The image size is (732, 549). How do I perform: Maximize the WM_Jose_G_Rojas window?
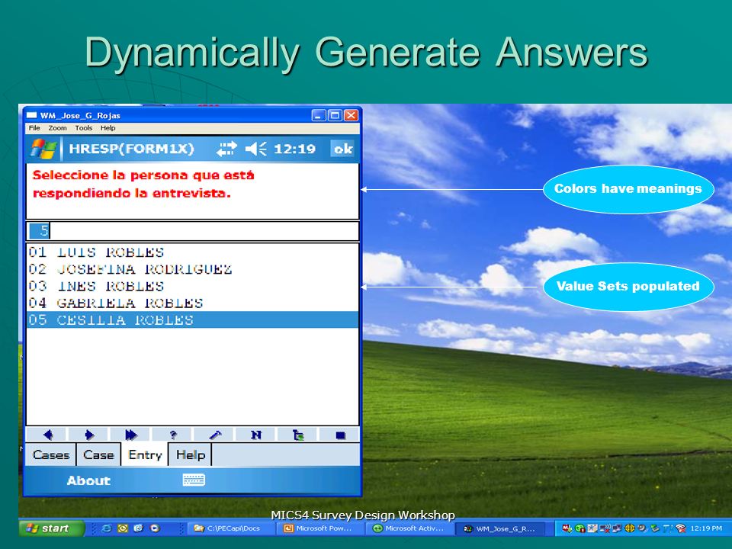point(335,115)
